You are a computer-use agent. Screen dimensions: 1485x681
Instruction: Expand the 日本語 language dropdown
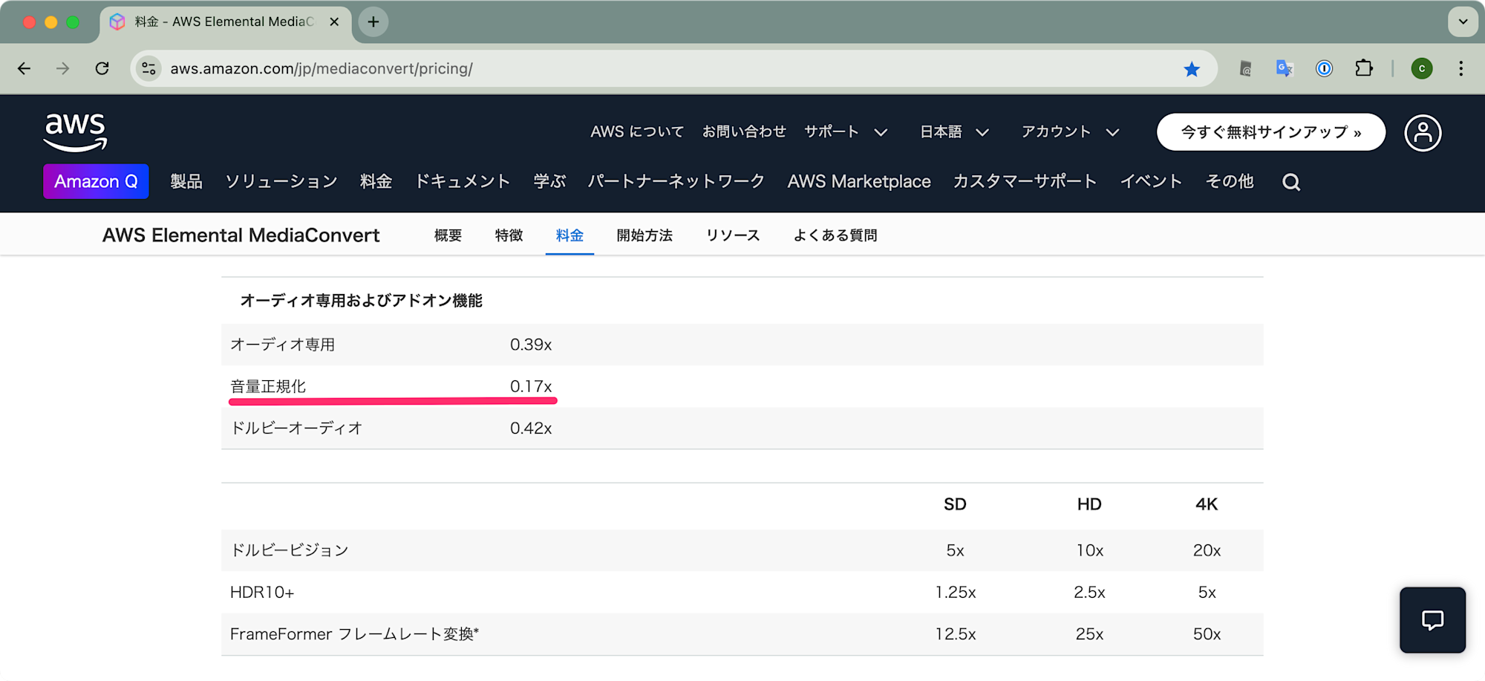954,132
